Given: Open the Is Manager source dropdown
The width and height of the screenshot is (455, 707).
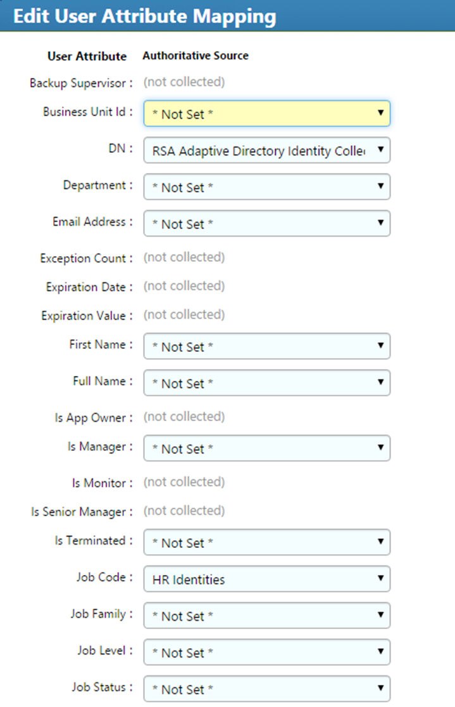Looking at the screenshot, I should point(266,448).
